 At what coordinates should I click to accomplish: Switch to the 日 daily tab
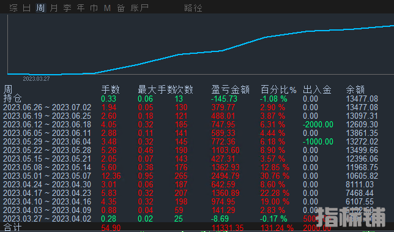27,8
